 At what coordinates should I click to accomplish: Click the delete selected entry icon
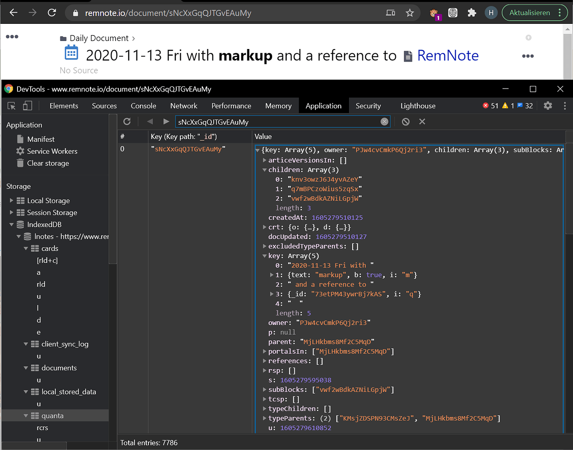[x=422, y=121]
